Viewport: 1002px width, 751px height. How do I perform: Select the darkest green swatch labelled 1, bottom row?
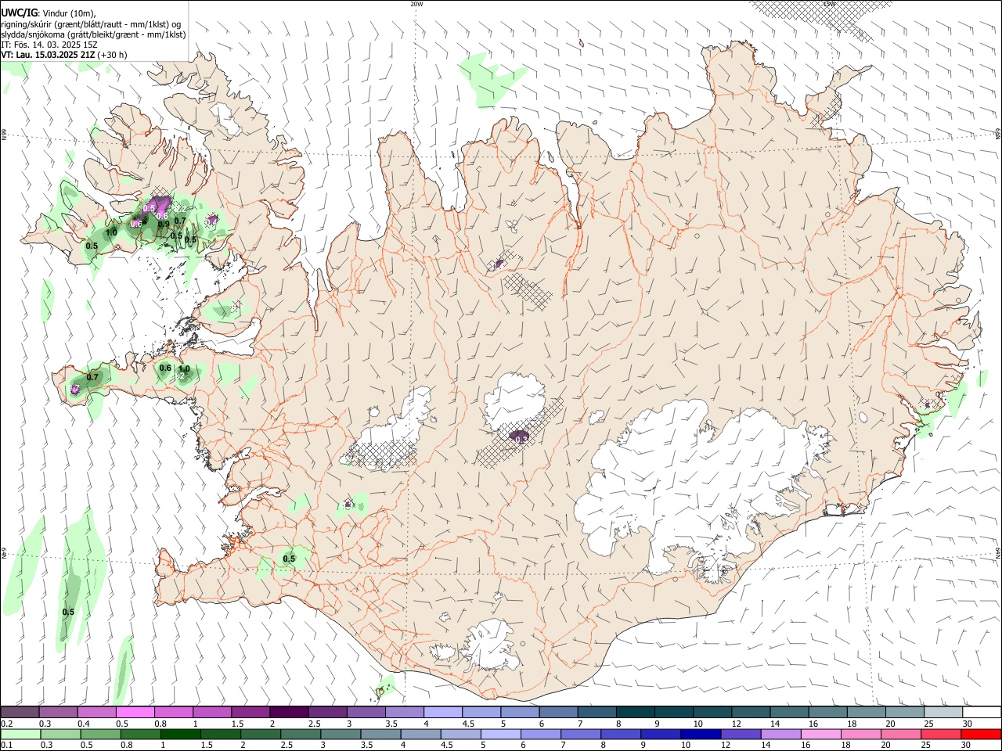point(180,734)
